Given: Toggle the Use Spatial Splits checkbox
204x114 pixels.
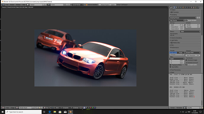Looking at the screenshot, I should click(187, 65).
